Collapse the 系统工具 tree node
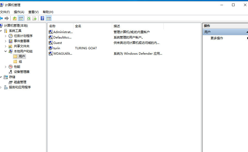This screenshot has height=152, width=248. 1,31
